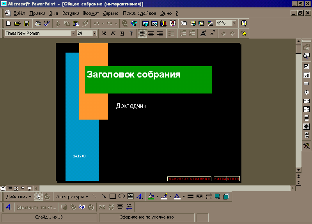Expand the Undo history dropdown arrow
Screen dimensions: 312x224
(x=103, y=23)
